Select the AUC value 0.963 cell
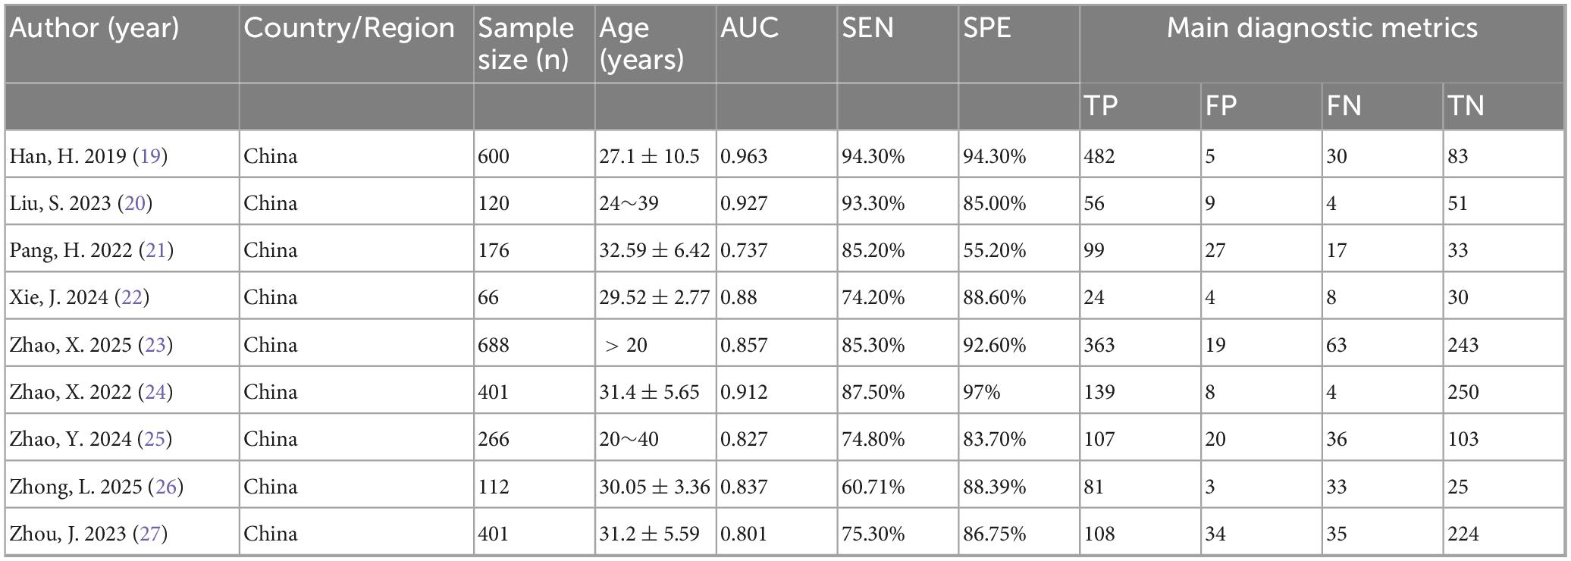Image resolution: width=1571 pixels, height=561 pixels. click(744, 156)
